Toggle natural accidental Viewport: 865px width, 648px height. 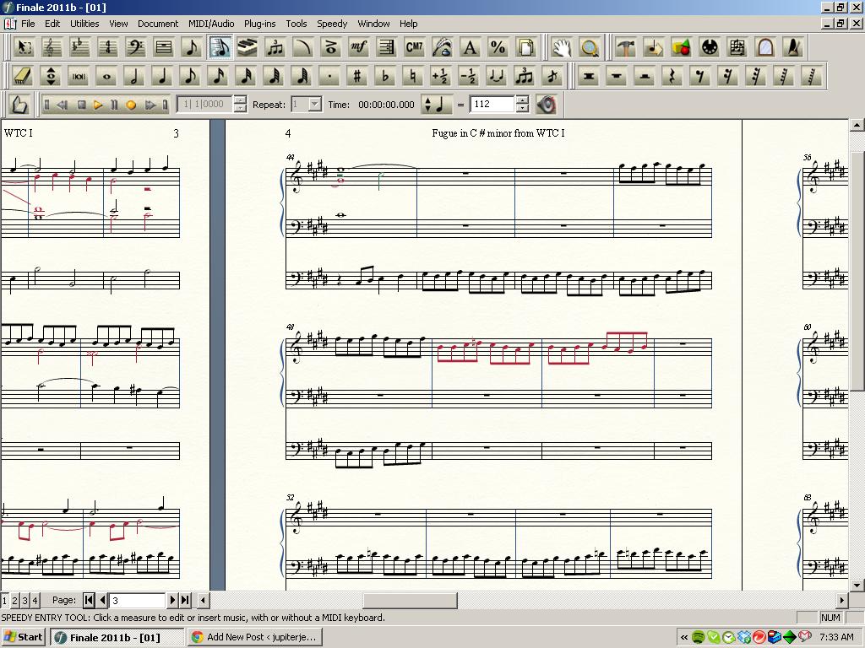click(x=413, y=76)
